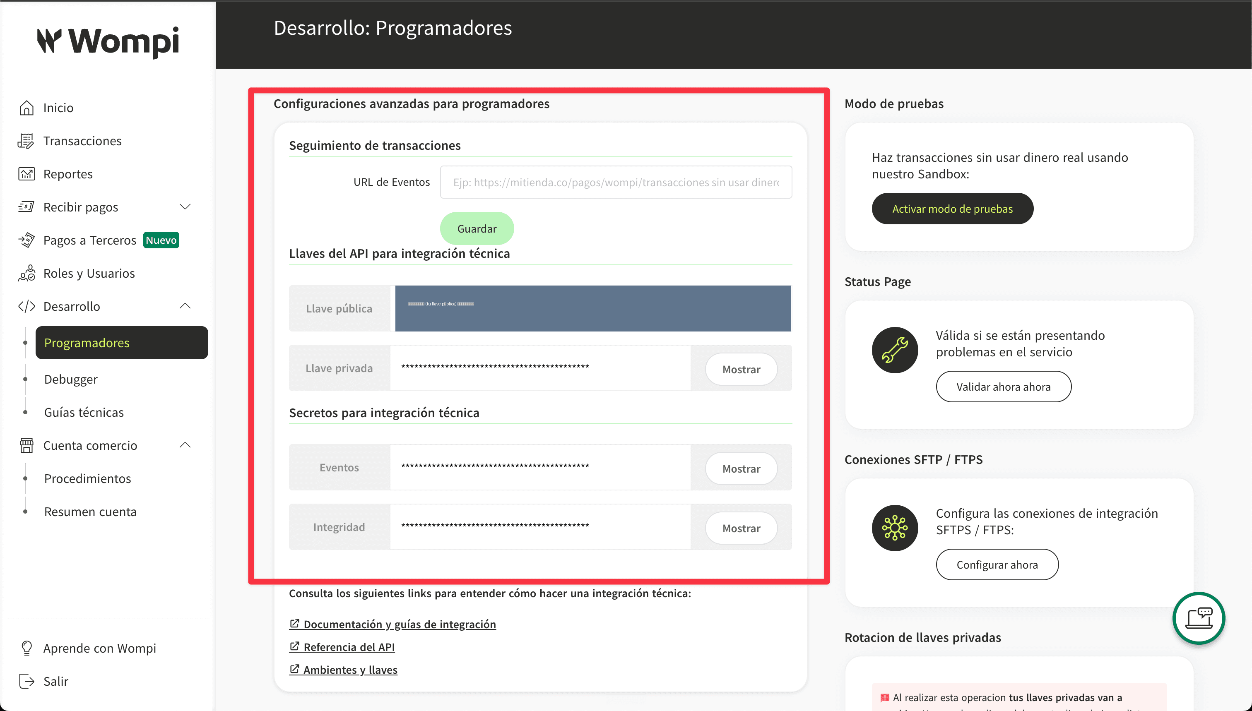Click the Guardar button
This screenshot has width=1252, height=711.
coord(477,228)
